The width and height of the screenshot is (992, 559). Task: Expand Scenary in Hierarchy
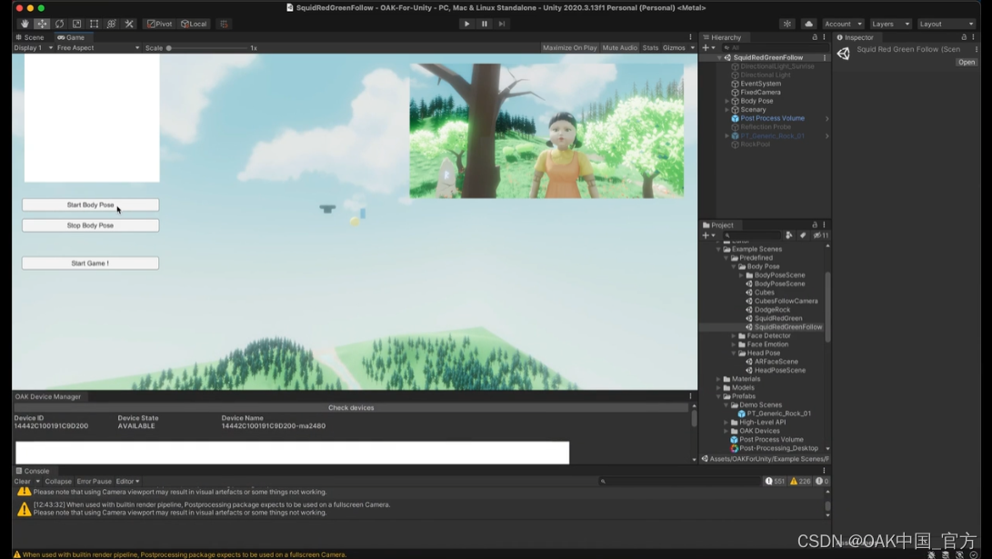(x=726, y=110)
